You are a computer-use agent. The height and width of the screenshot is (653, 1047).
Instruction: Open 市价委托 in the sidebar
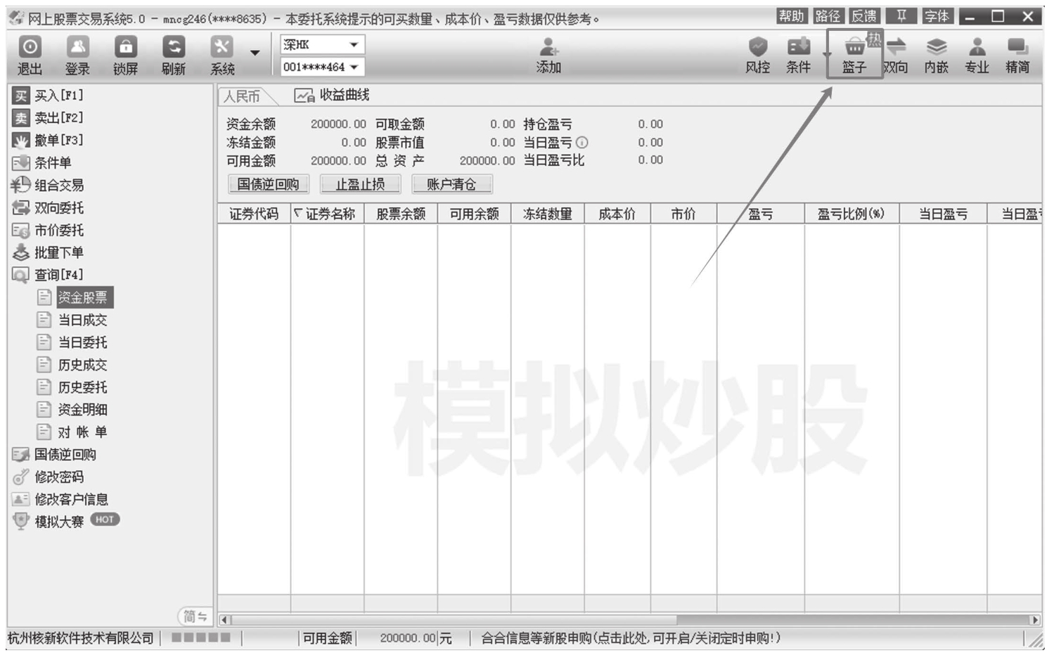pyautogui.click(x=48, y=231)
